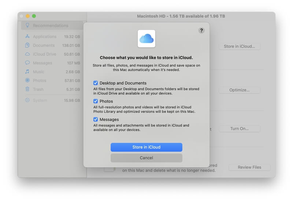Confirm with the blue Store in iCloud button
Viewport: 293px width, 201px height.
click(146, 147)
